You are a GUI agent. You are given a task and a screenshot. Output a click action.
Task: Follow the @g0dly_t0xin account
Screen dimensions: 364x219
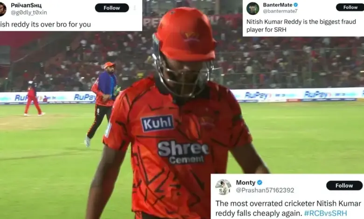pos(112,8)
